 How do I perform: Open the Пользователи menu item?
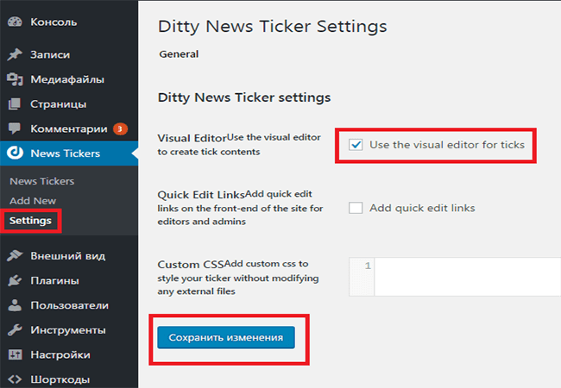(x=69, y=305)
